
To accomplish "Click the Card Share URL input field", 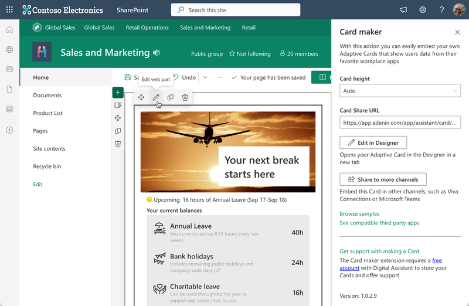I will 400,123.
